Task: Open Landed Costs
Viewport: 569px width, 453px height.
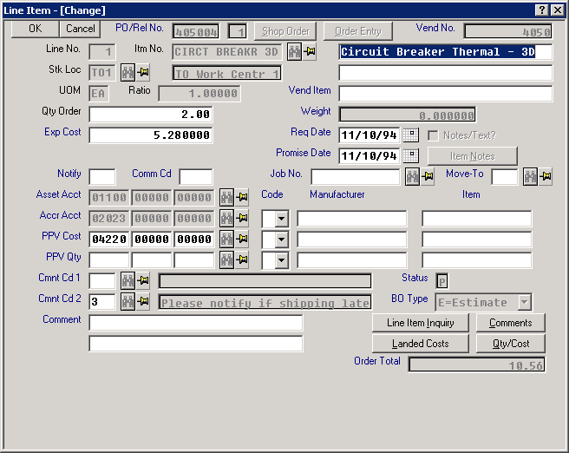Action: 421,344
